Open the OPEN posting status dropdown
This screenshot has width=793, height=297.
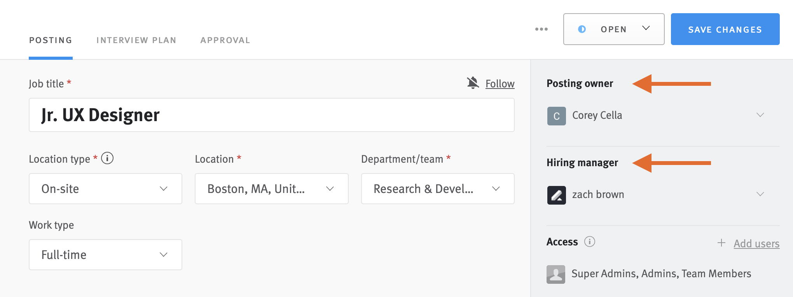click(646, 28)
